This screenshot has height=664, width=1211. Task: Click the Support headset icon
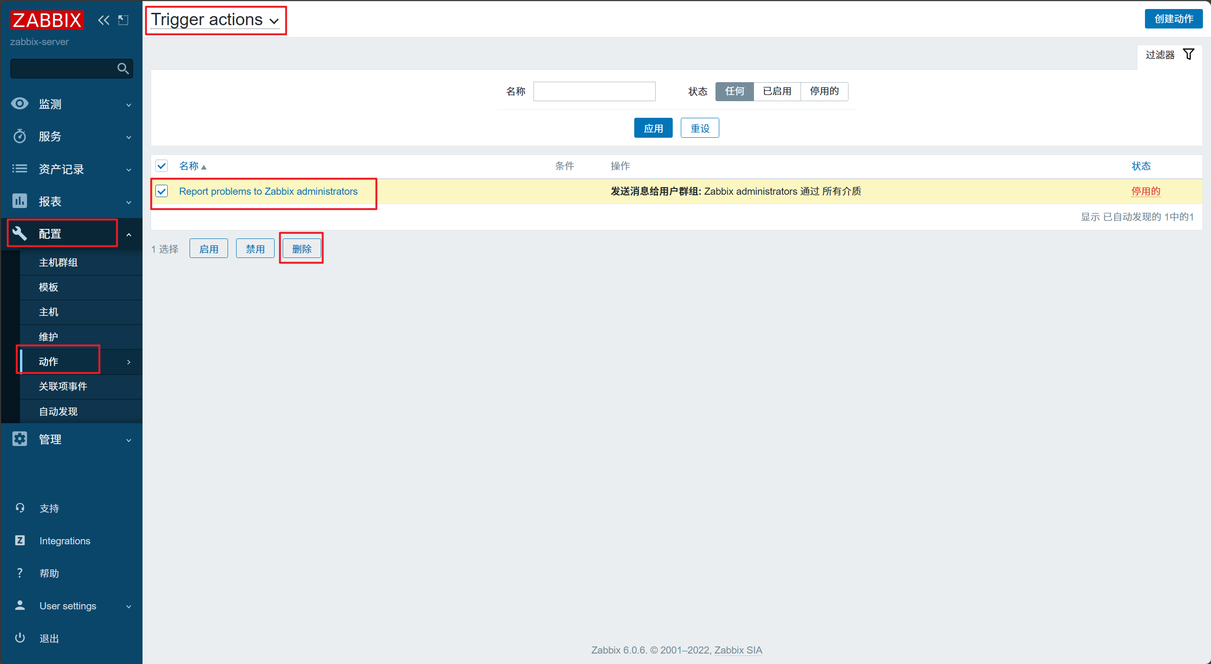tap(20, 508)
